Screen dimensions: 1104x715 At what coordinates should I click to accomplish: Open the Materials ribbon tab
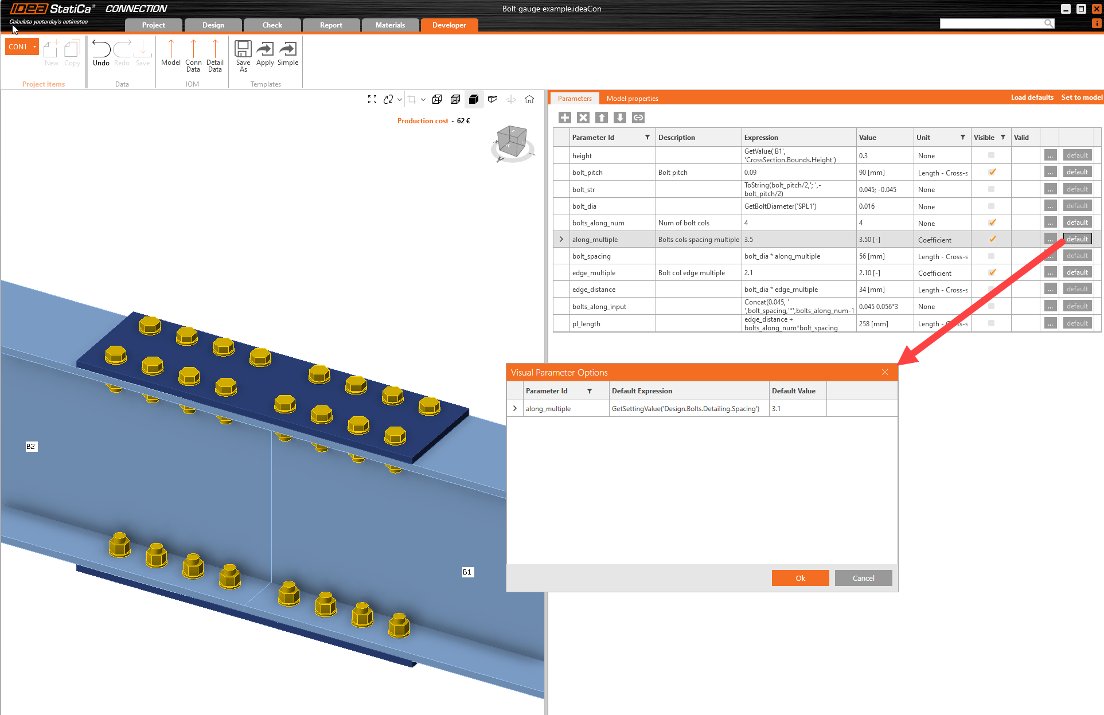point(390,25)
